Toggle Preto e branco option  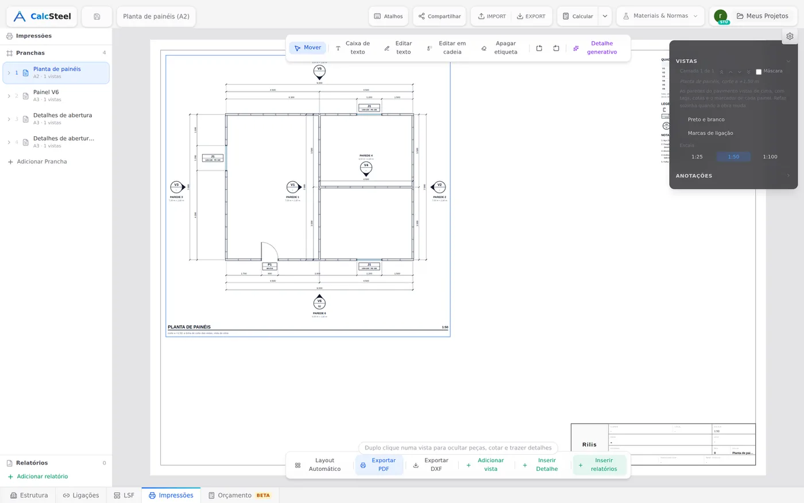[706, 120]
